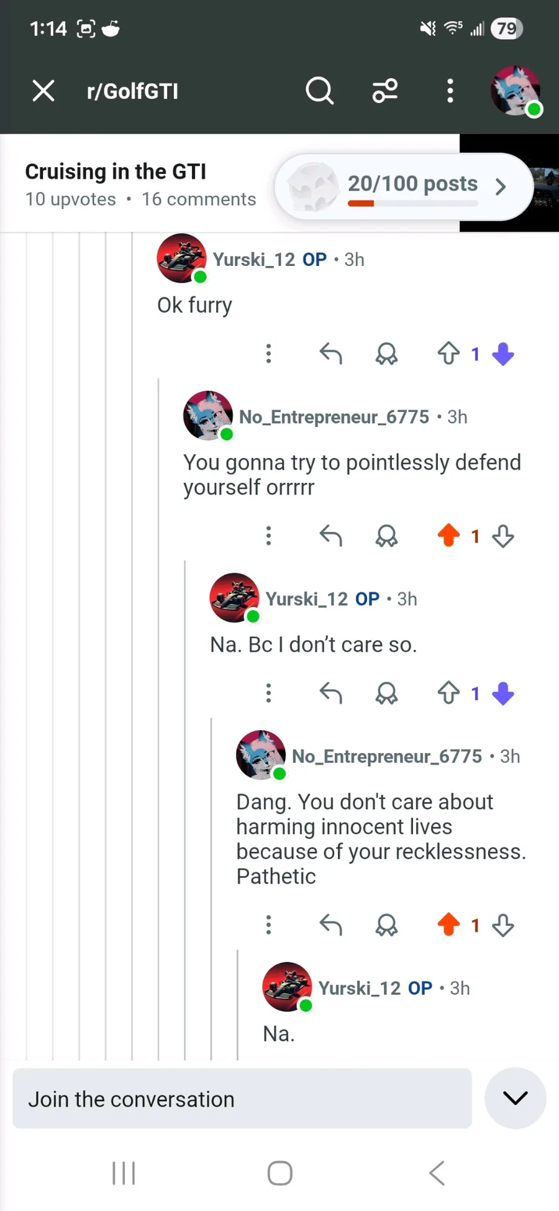Open three-dot menu on "Na. Bc I don't care so."
559x1211 pixels.
[x=268, y=693]
